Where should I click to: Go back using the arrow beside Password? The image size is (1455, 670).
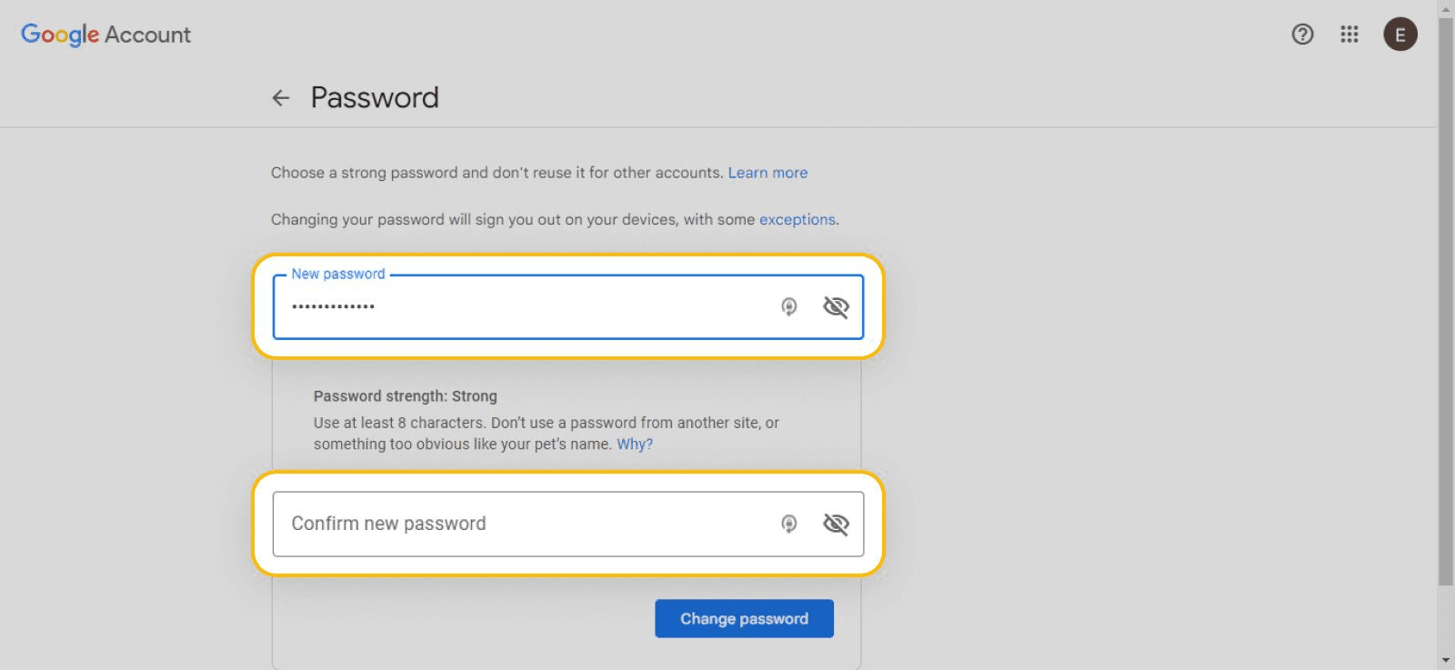281,98
